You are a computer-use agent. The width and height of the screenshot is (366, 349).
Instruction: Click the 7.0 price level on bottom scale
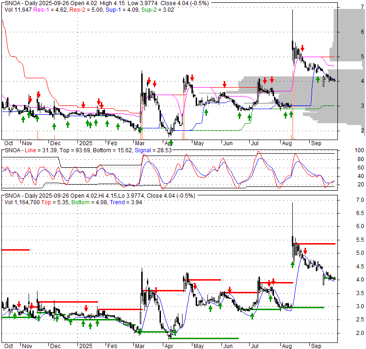360,200
